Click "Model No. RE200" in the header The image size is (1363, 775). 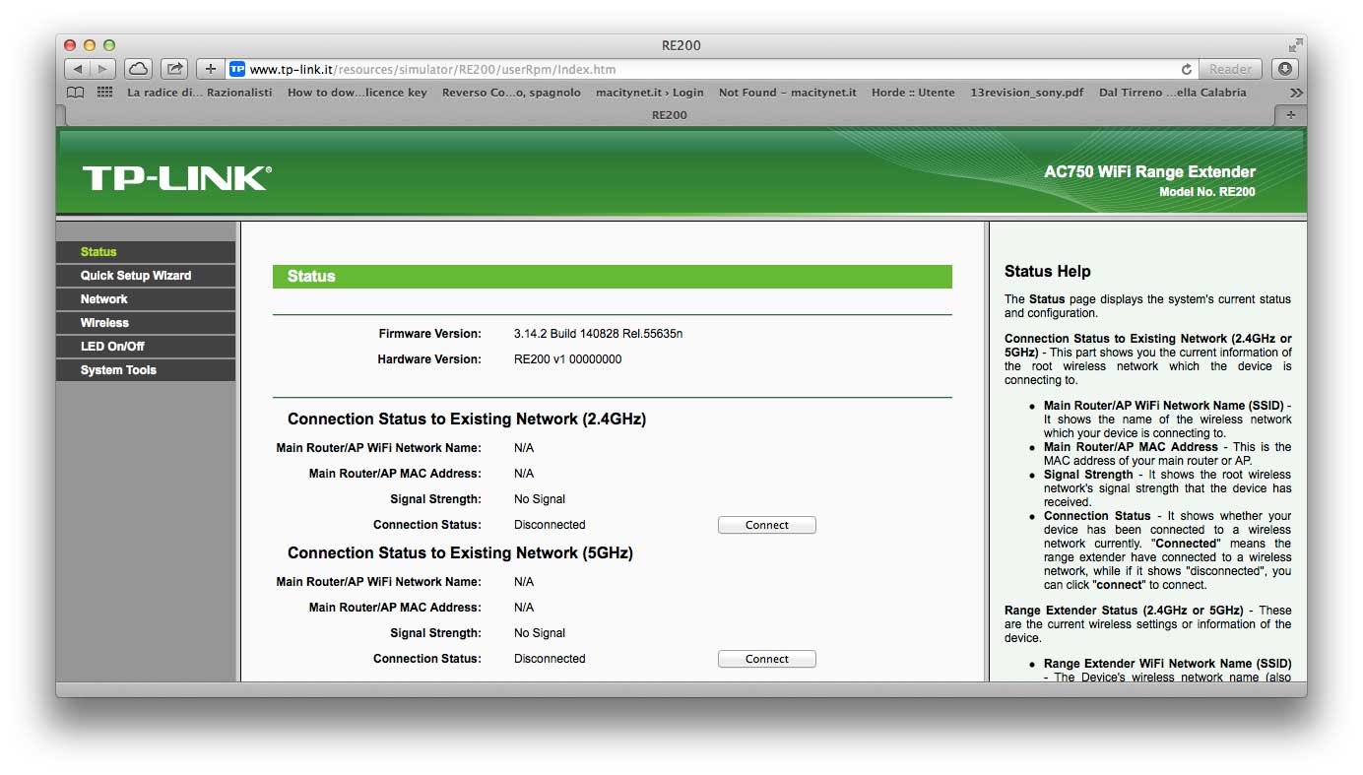tap(1206, 192)
